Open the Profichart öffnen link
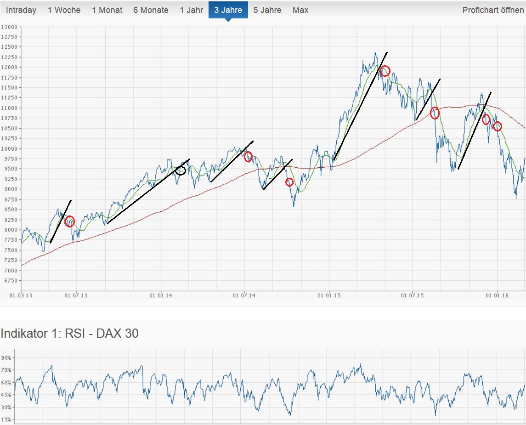Image resolution: width=526 pixels, height=425 pixels. coord(493,10)
